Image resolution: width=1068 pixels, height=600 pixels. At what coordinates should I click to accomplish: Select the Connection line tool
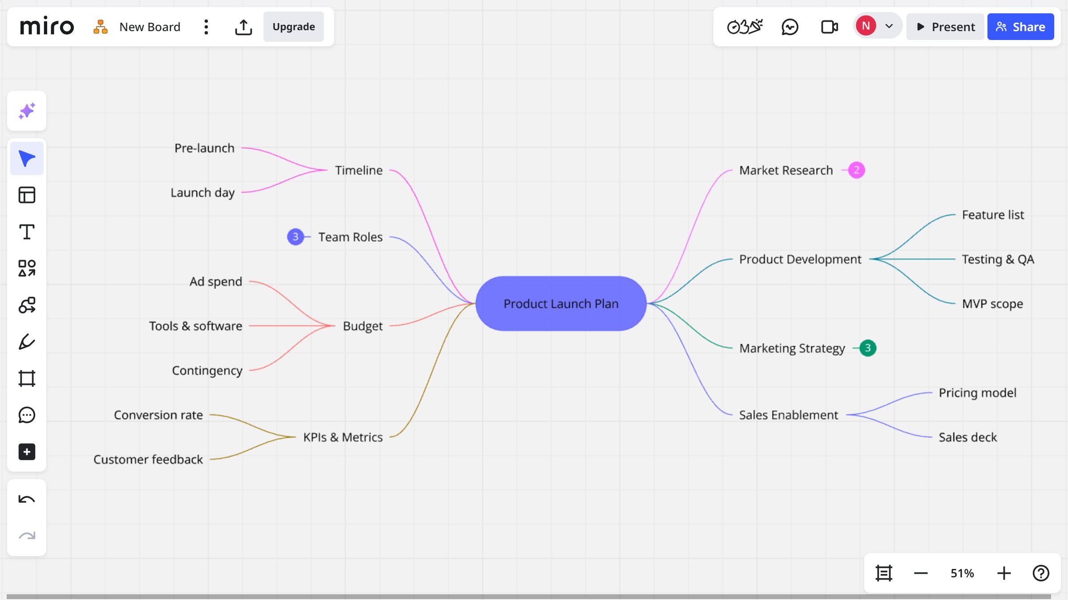tap(27, 305)
